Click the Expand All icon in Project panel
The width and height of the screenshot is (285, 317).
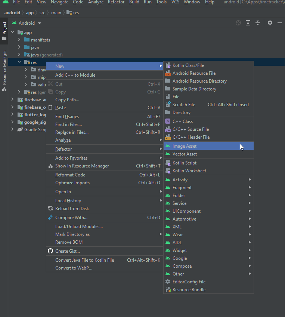click(248, 23)
